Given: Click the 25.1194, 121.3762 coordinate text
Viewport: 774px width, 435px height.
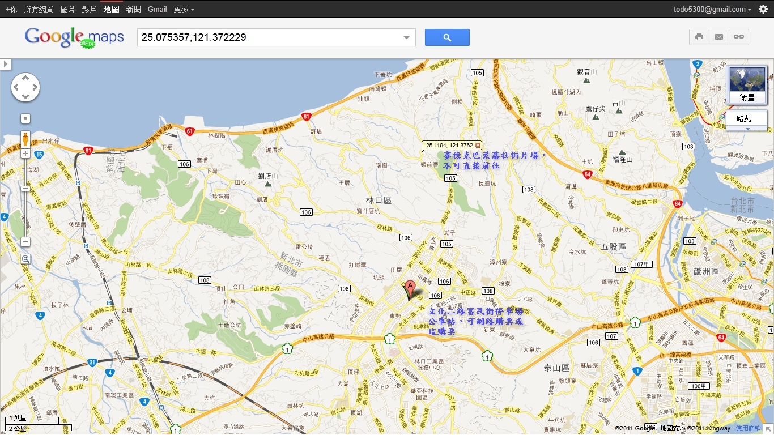Looking at the screenshot, I should coord(449,145).
